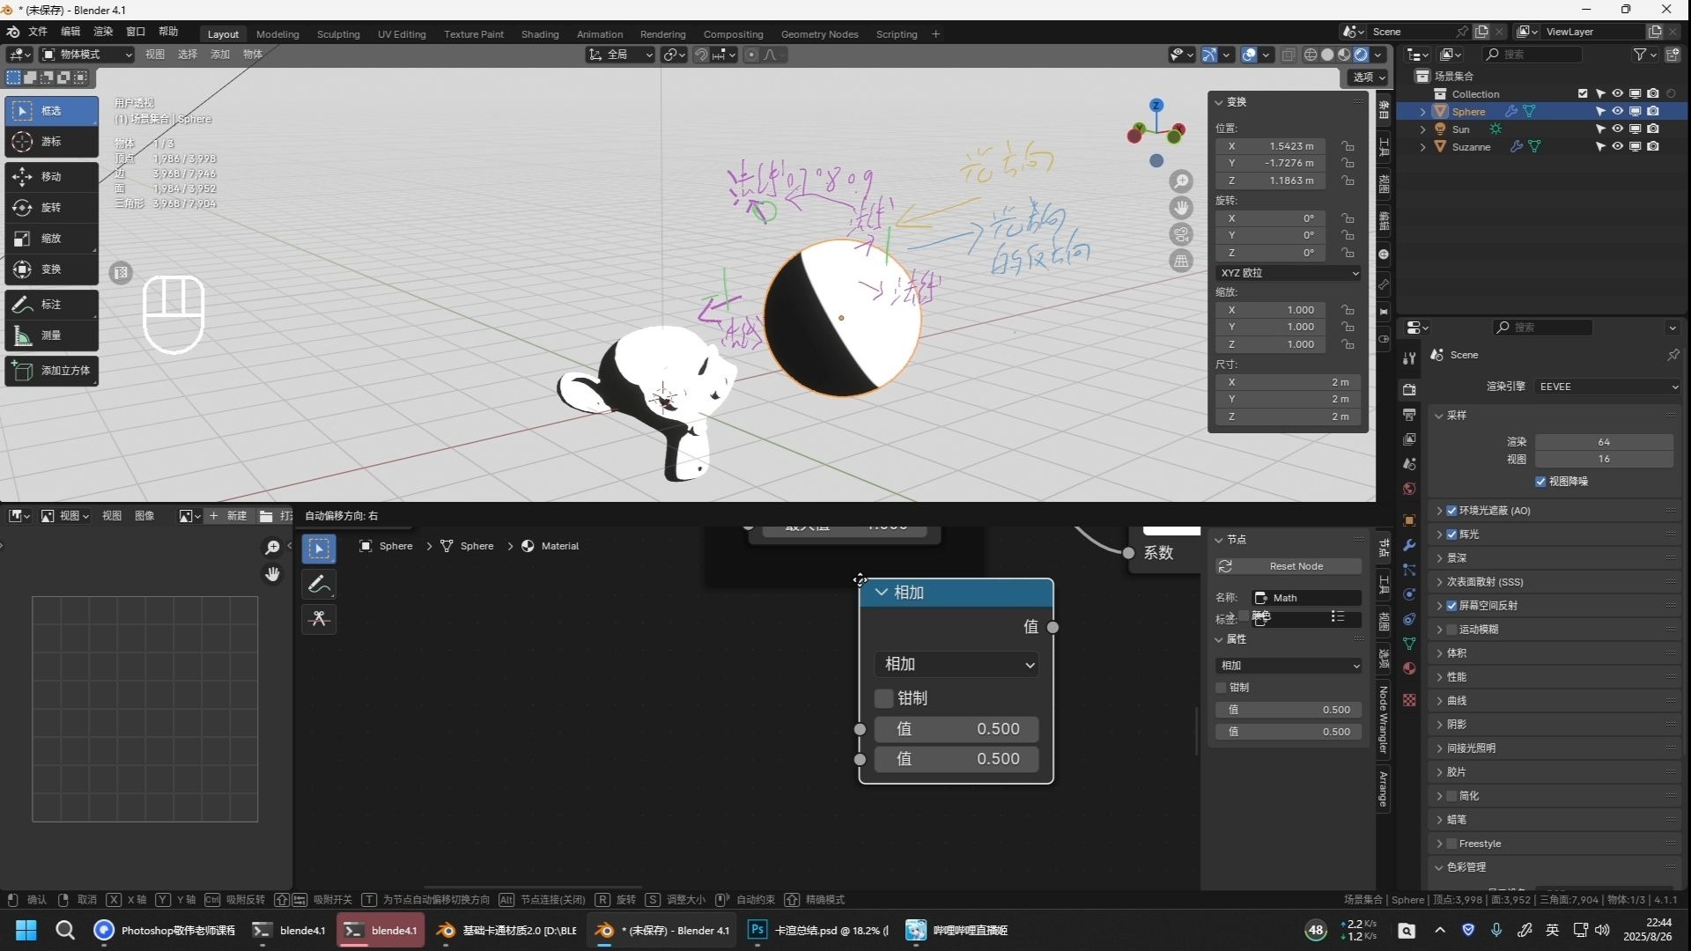This screenshot has height=951, width=1691.
Task: Enable 运动模糊 checkbox
Action: pos(1451,630)
